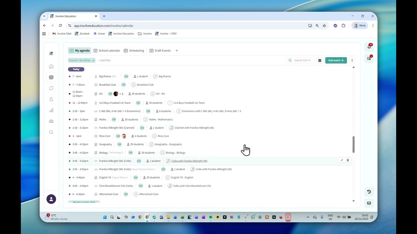Click scrollbar down arrow at list bottom

coord(353,201)
